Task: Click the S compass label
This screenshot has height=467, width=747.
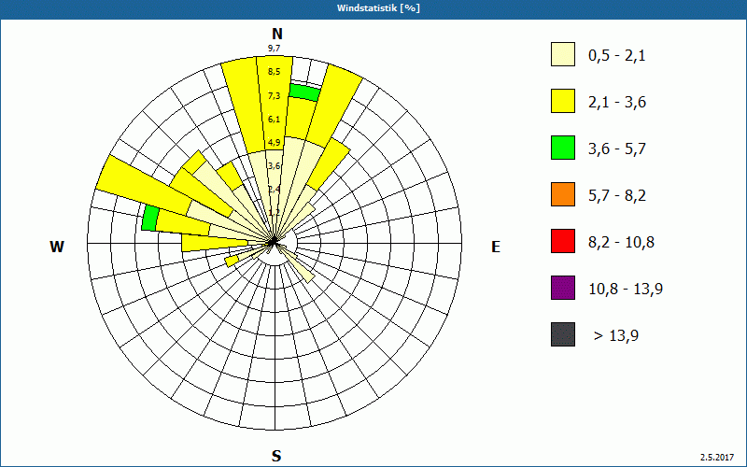Action: coord(276,456)
